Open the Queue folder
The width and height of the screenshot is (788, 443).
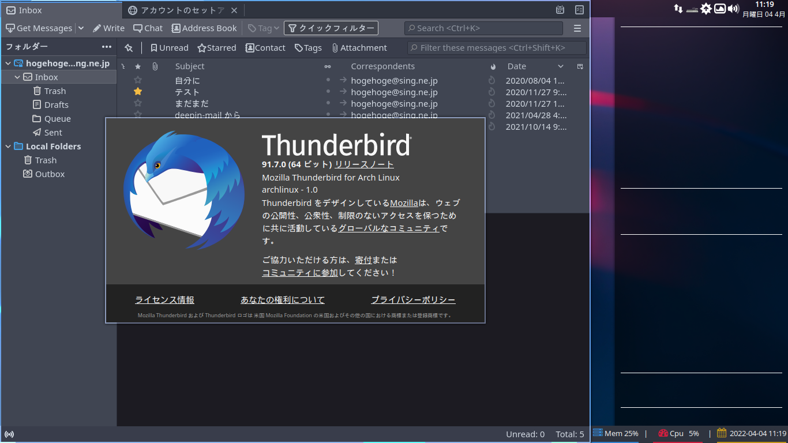point(59,119)
